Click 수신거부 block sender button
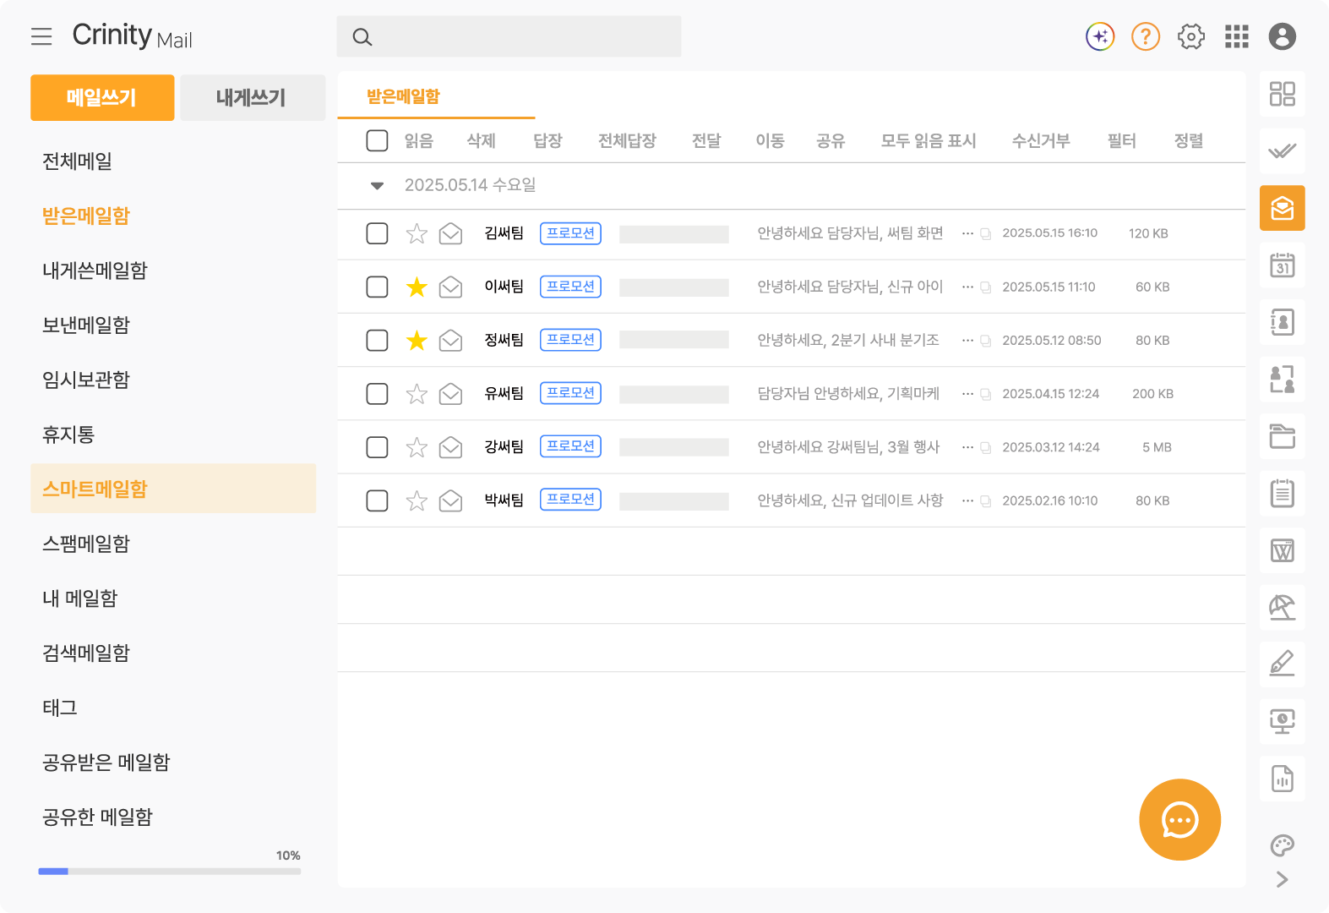The width and height of the screenshot is (1329, 913). pyautogui.click(x=1041, y=141)
